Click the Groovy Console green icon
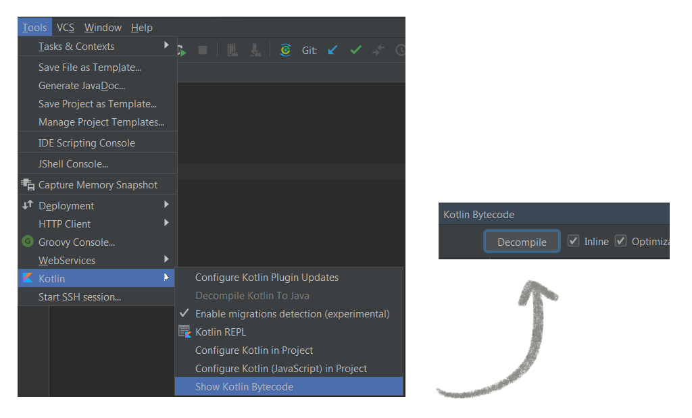The height and width of the screenshot is (418, 692). click(x=28, y=241)
